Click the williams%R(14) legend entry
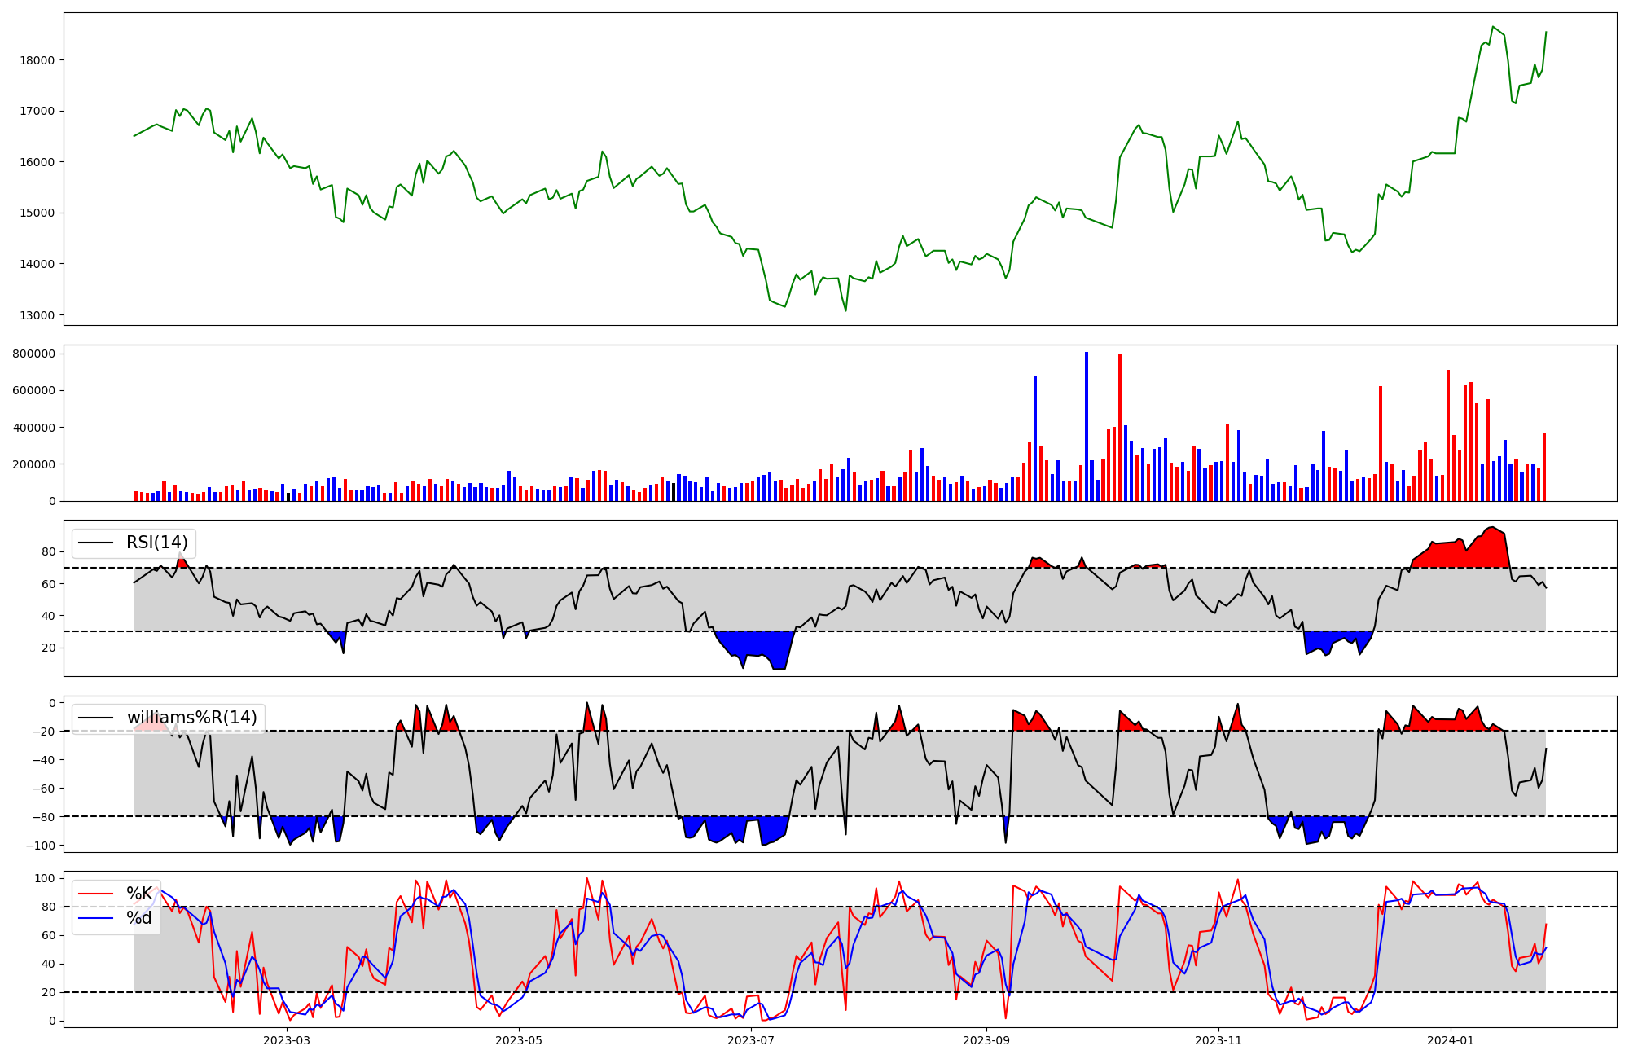 191,718
